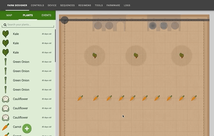Click the first Kale leaf icon in list
The height and width of the screenshot is (136, 214).
point(5,34)
